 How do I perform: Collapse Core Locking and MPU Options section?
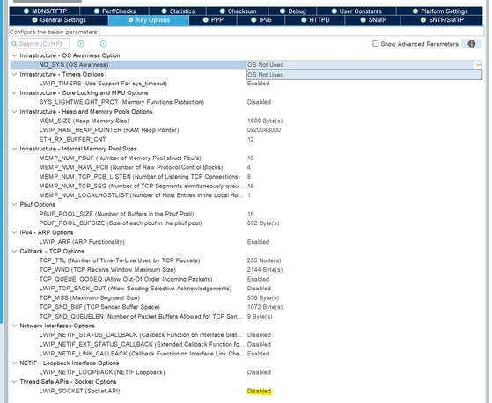point(14,93)
